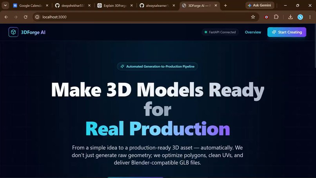This screenshot has width=316, height=178.
Task: Close the alwaysalearner GitHub tab
Action: point(174,6)
